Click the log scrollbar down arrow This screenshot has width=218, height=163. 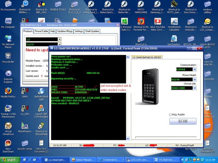pos(128,138)
